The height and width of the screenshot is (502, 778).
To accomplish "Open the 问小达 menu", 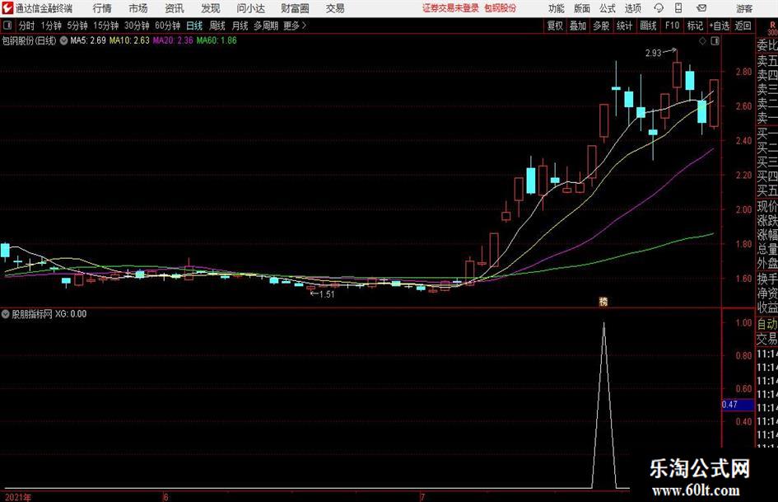I will tap(250, 8).
